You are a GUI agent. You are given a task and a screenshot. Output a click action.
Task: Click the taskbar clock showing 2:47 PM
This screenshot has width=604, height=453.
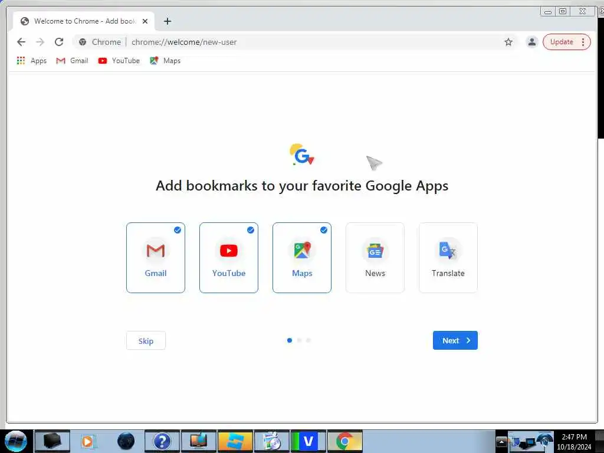pyautogui.click(x=574, y=441)
